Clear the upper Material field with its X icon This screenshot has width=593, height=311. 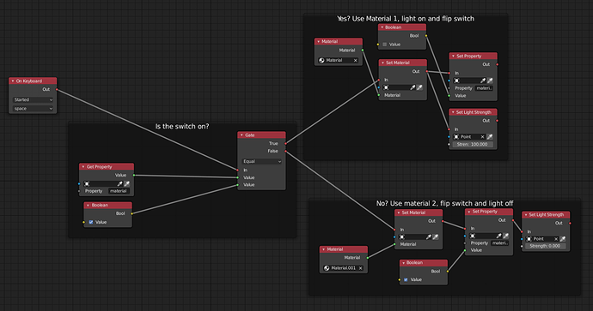(x=355, y=60)
